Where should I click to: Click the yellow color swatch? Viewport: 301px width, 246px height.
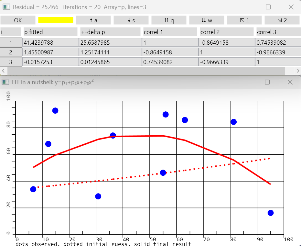point(56,20)
